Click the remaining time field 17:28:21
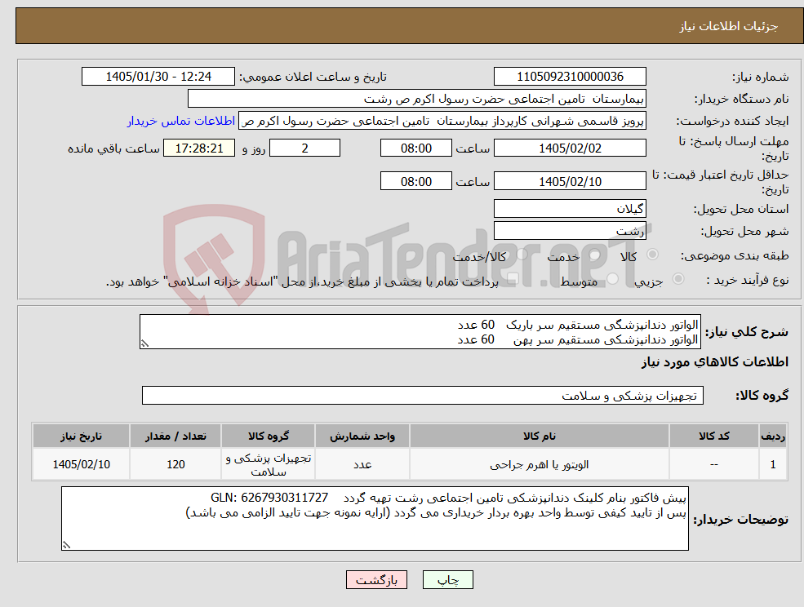 tap(199, 148)
